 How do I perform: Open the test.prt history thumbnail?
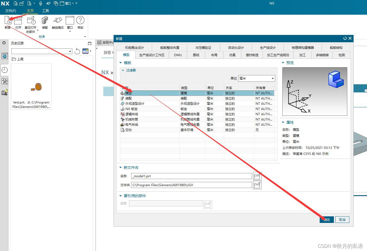point(31,87)
